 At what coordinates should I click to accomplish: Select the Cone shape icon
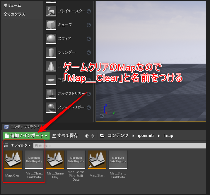click(x=51, y=66)
